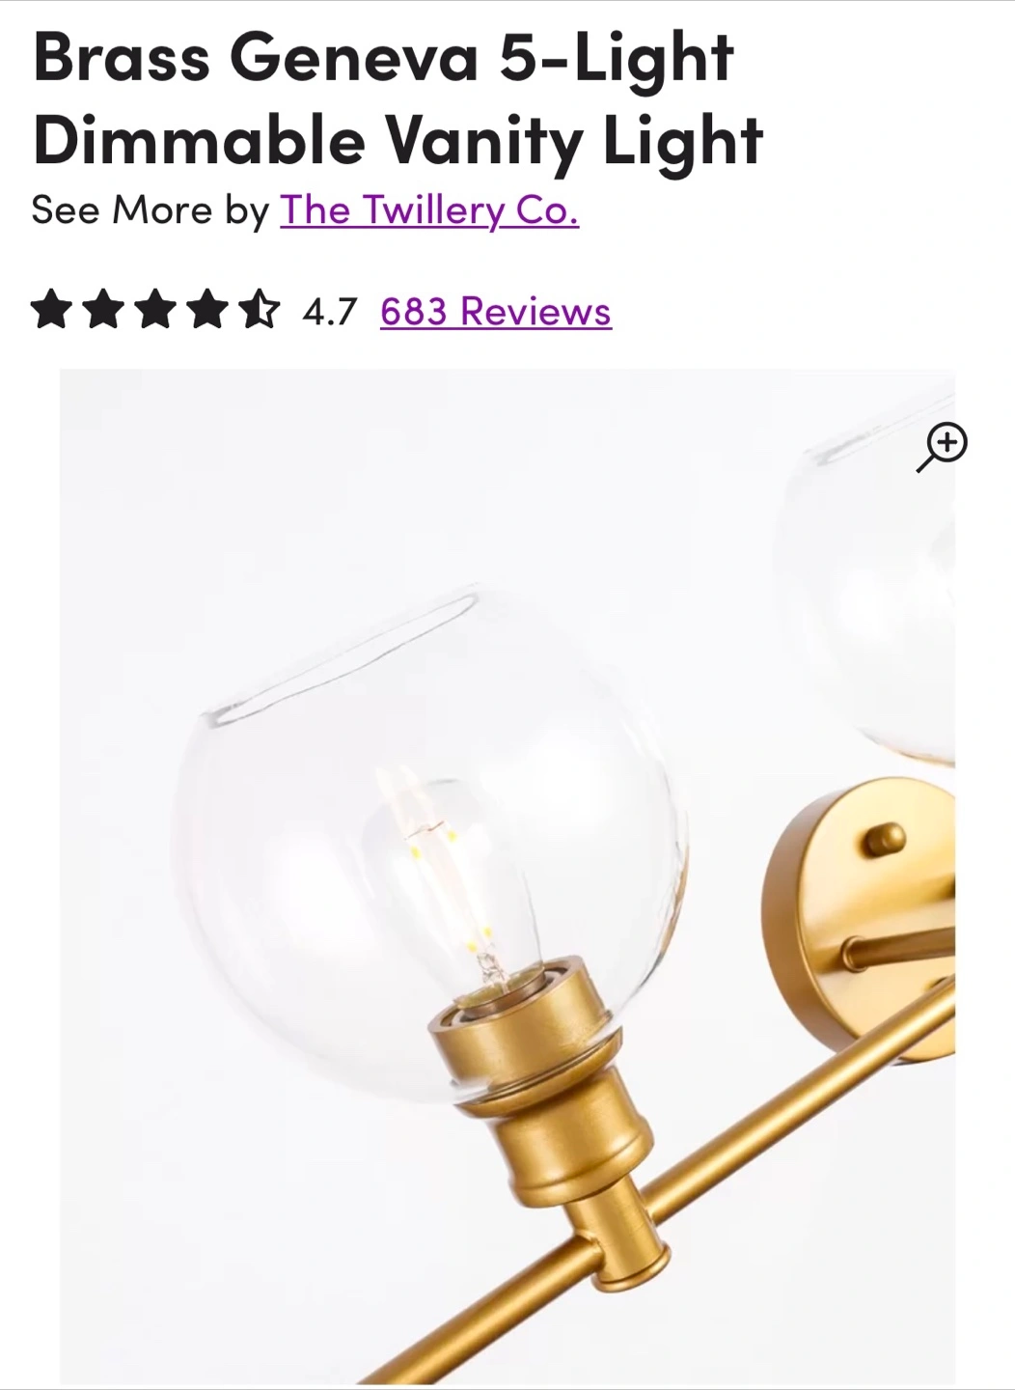The image size is (1015, 1390).
Task: Click the half-filled fifth star
Action: click(260, 311)
